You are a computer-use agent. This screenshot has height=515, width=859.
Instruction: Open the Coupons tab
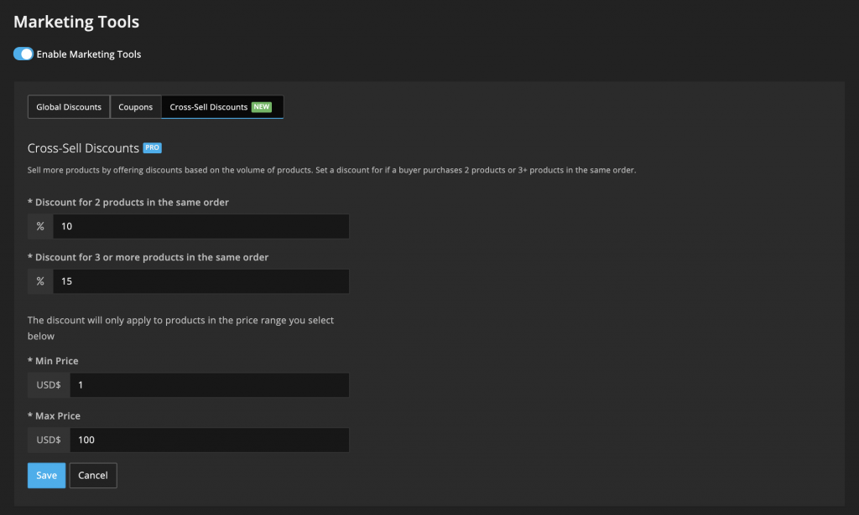tap(135, 107)
